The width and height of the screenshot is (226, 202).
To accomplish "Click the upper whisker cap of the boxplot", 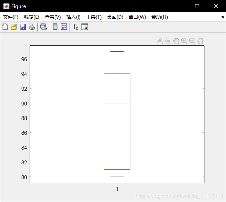I will tap(117, 51).
